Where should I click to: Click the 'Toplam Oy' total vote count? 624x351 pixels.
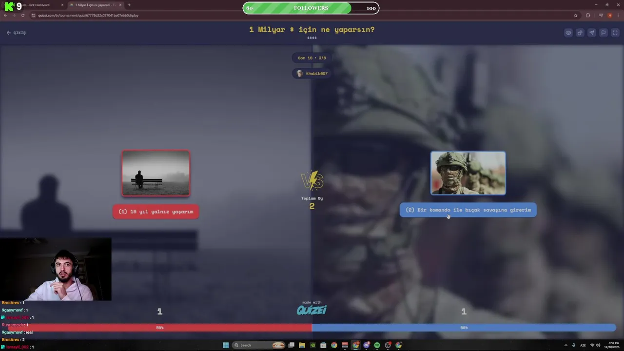pos(312,203)
